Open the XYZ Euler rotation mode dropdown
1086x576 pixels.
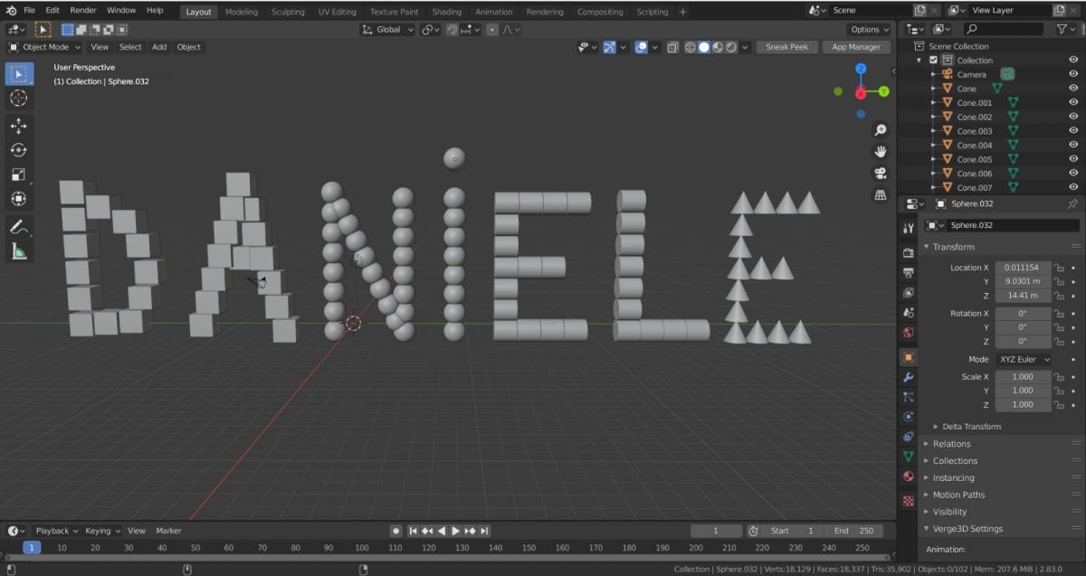pyautogui.click(x=1024, y=359)
